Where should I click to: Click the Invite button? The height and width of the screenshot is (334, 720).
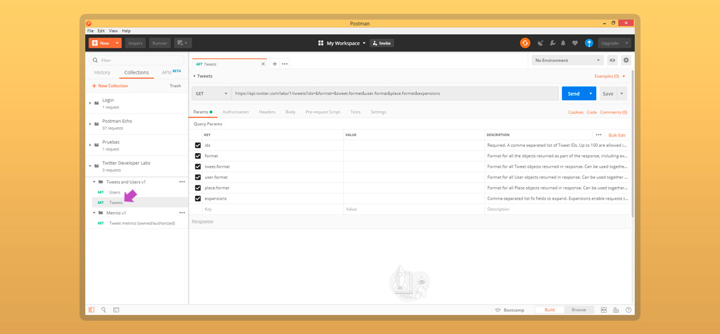tap(382, 43)
